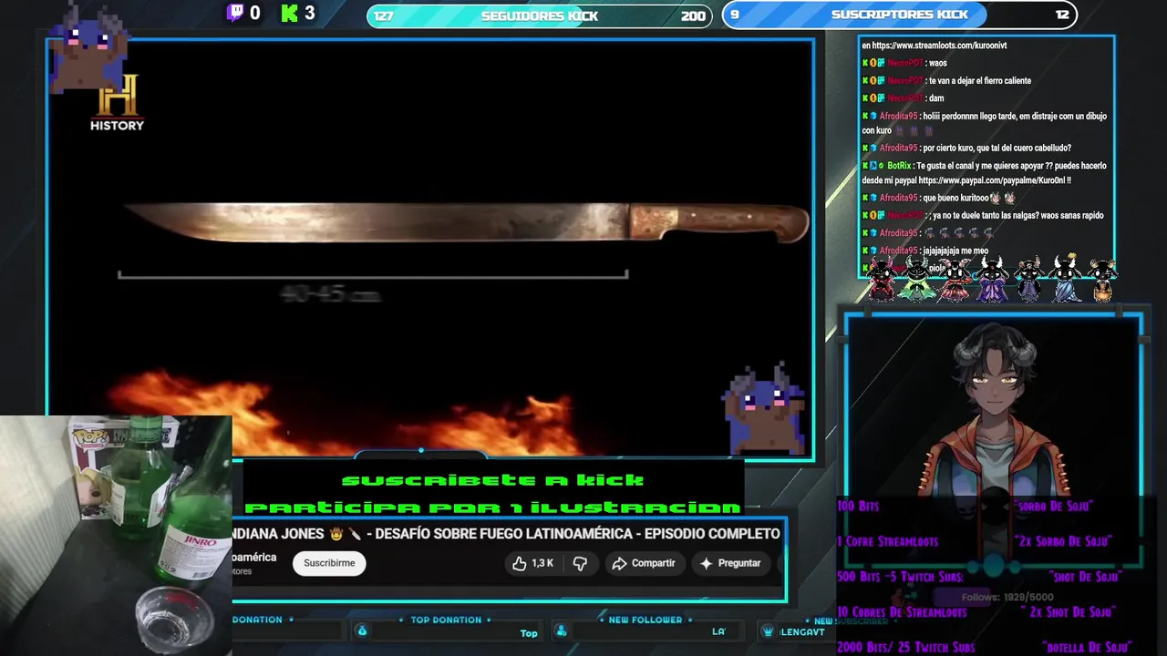Click the pixel cat sprite beside the flames
The image size is (1167, 656).
click(x=766, y=407)
